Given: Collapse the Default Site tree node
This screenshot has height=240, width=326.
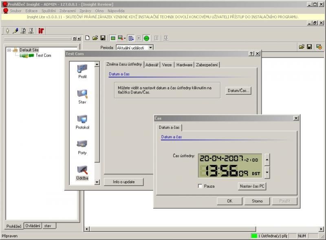Looking at the screenshot, I should point(9,50).
